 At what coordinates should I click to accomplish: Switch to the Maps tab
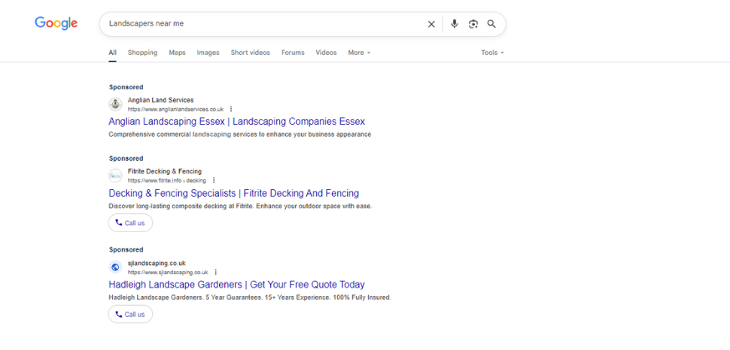tap(177, 53)
